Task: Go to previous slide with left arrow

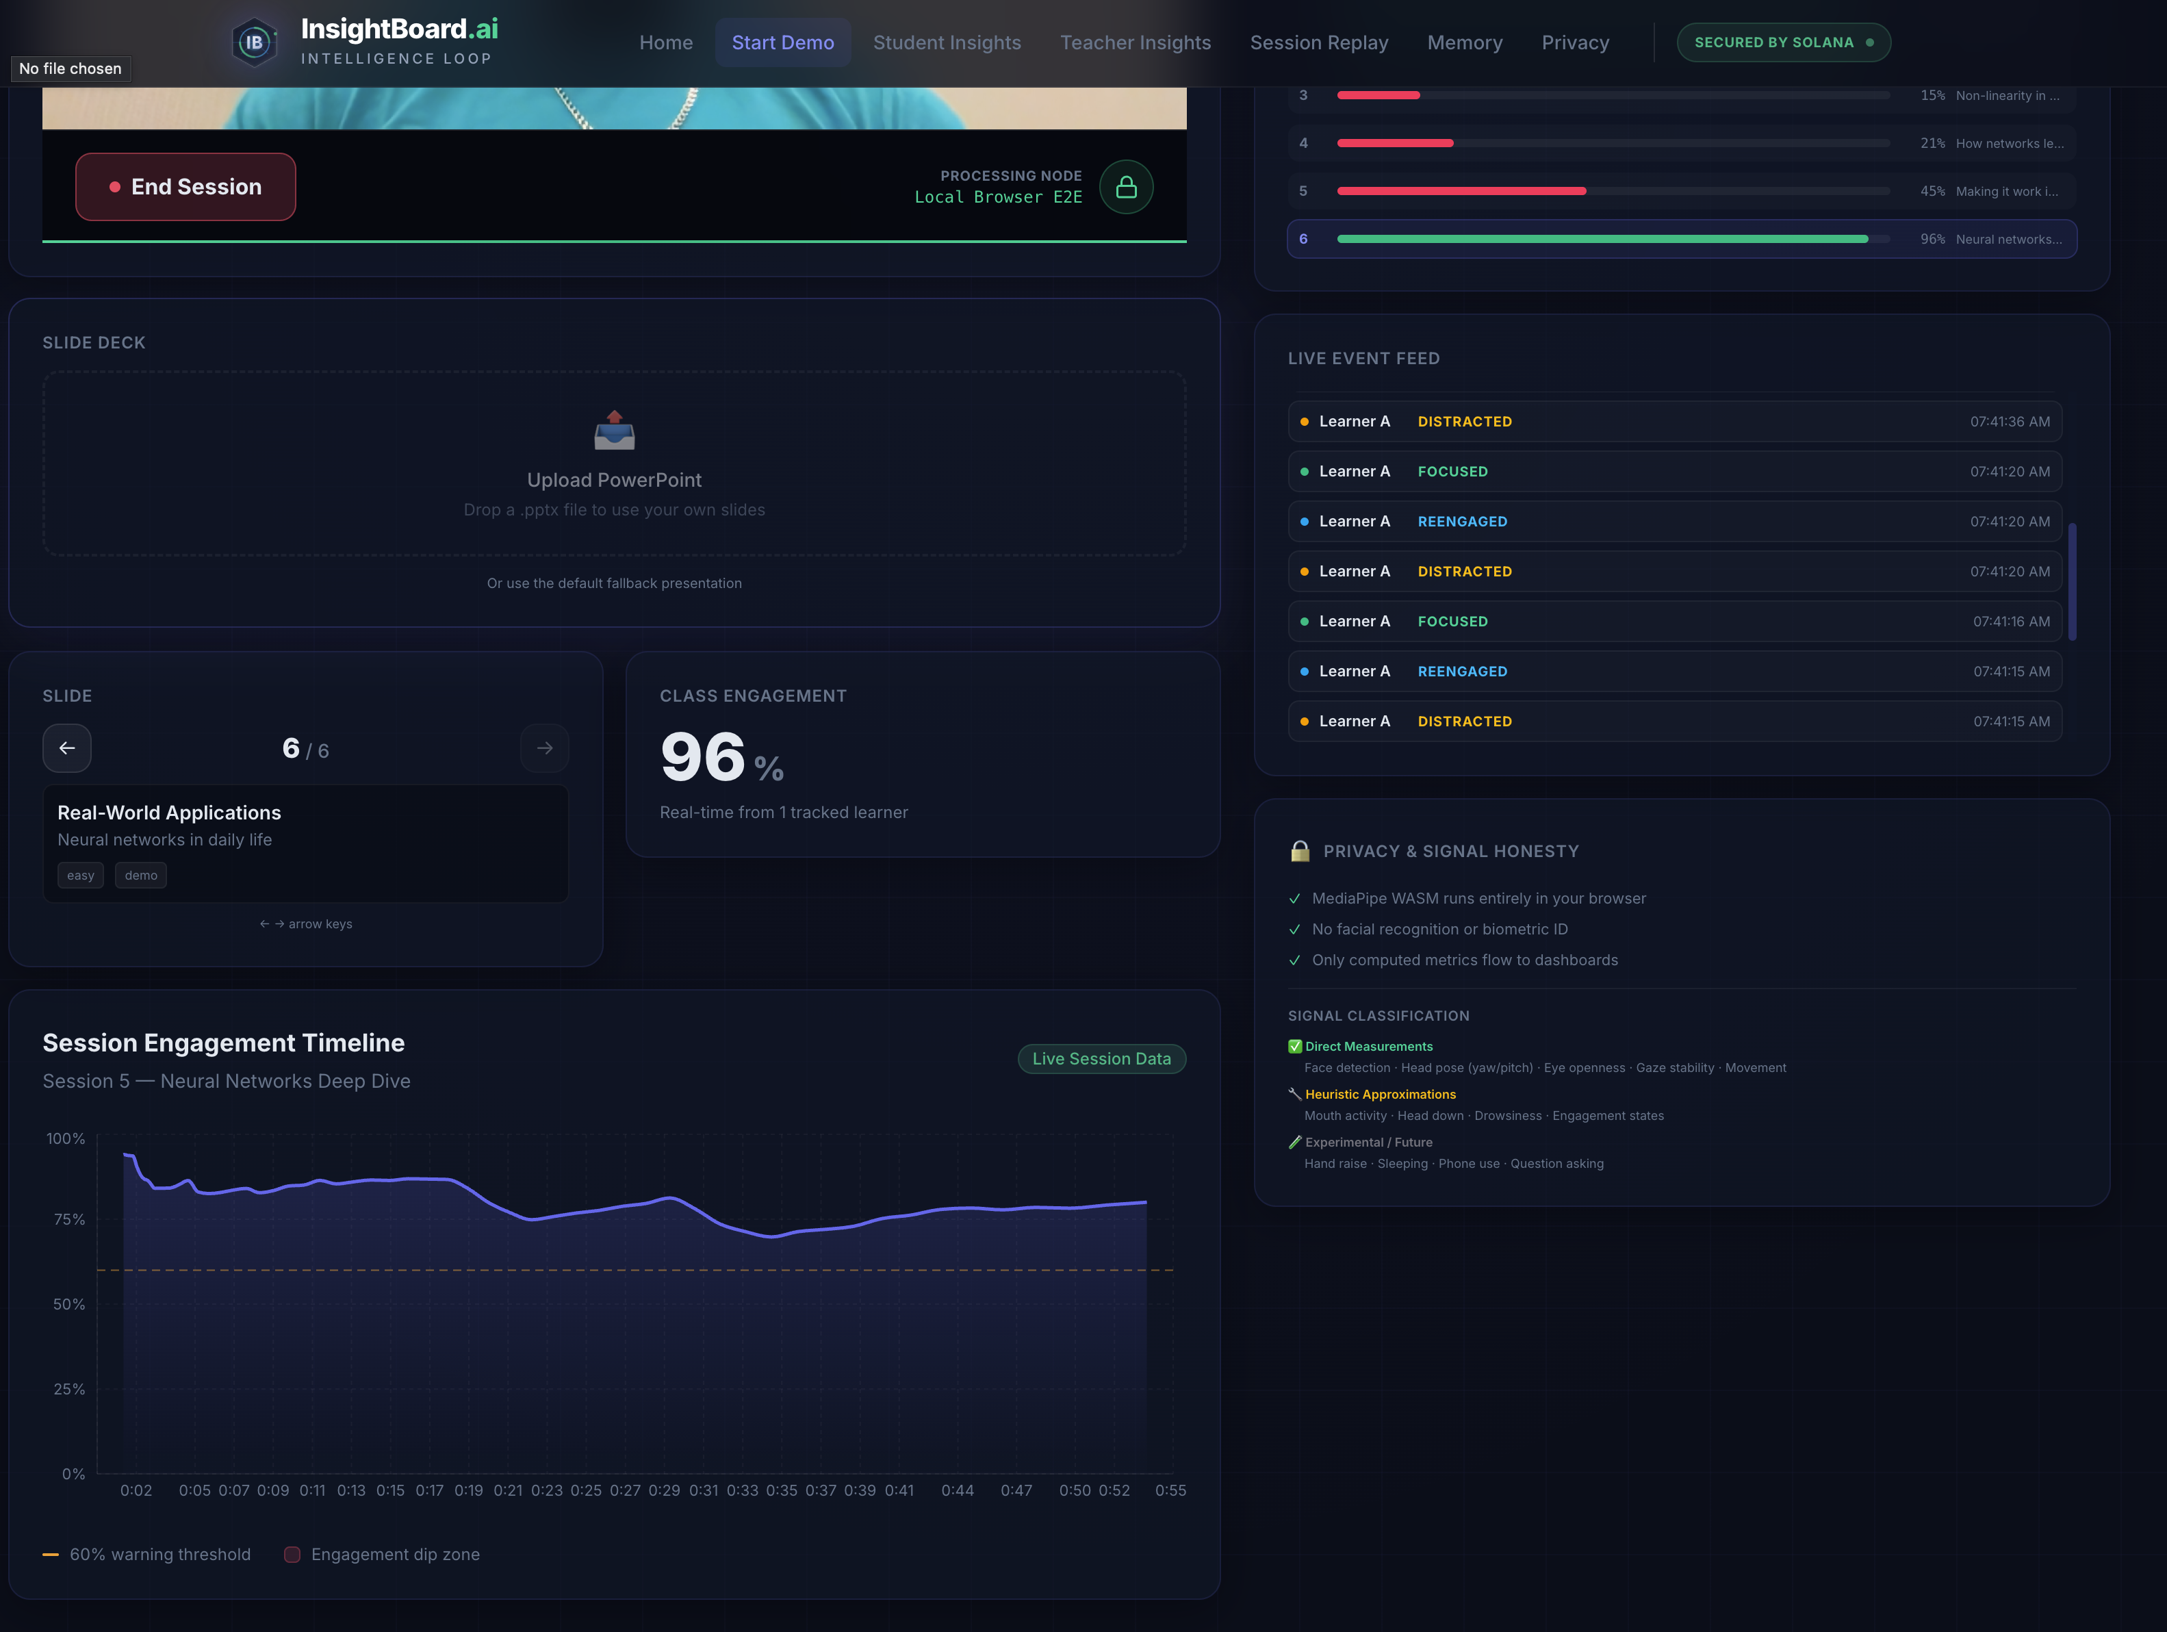Action: [66, 748]
